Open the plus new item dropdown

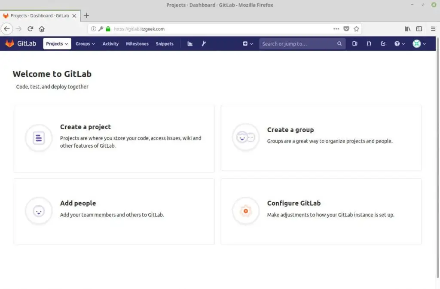coord(247,44)
